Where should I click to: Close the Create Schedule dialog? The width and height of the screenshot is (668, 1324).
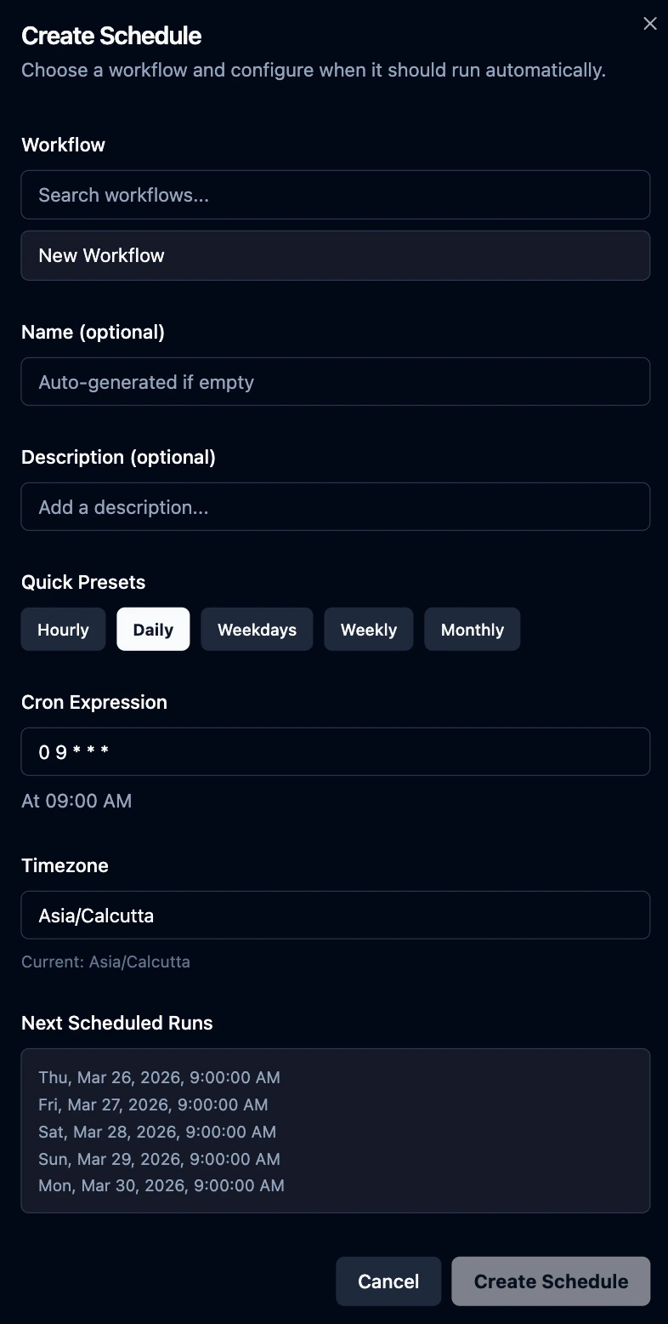650,23
